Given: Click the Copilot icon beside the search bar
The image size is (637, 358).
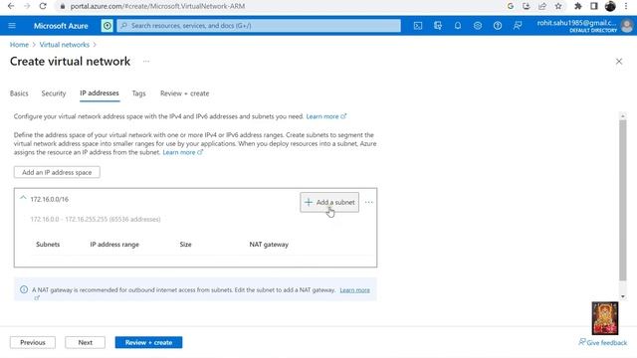Looking at the screenshot, I should pyautogui.click(x=106, y=26).
